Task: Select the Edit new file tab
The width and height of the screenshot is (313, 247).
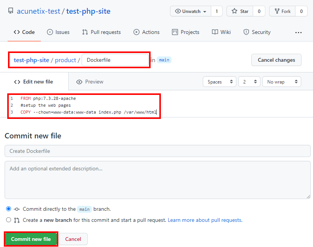Action: [x=34, y=82]
